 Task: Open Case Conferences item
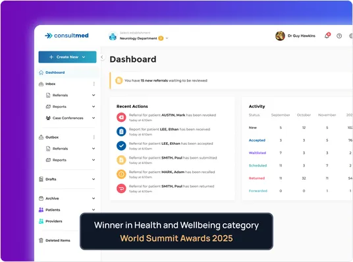[68, 118]
